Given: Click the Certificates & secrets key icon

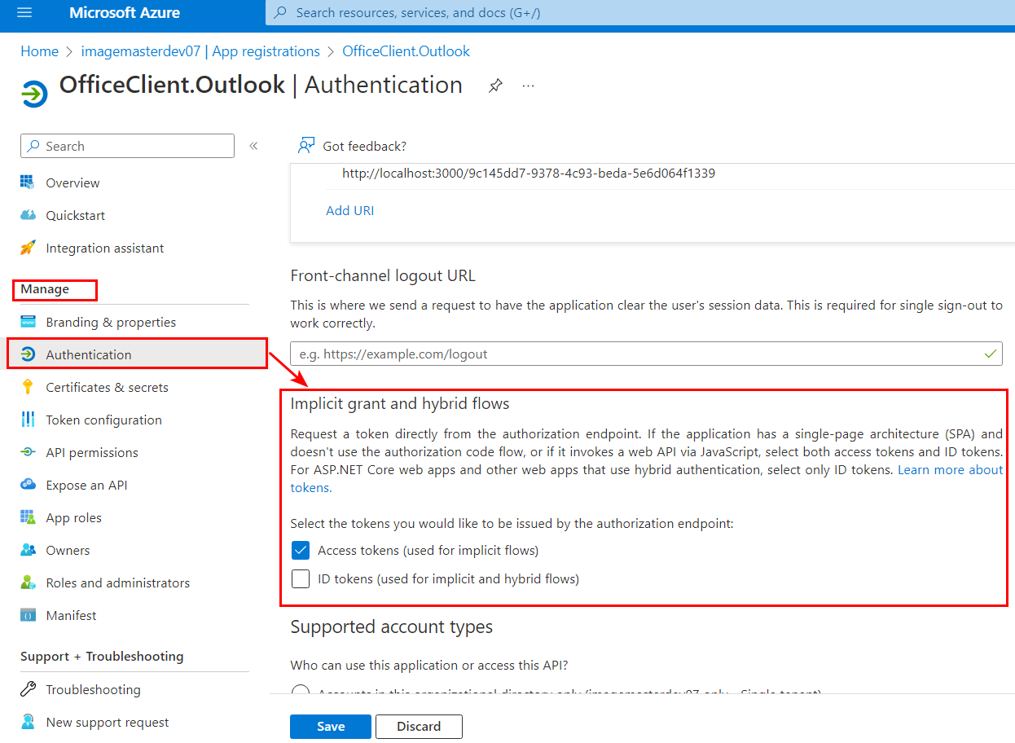Looking at the screenshot, I should (28, 387).
